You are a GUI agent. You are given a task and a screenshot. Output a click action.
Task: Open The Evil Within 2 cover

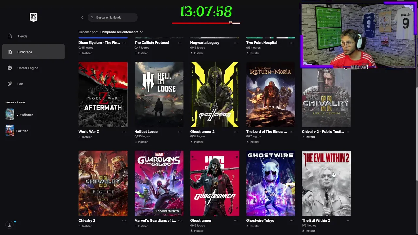[326, 183]
